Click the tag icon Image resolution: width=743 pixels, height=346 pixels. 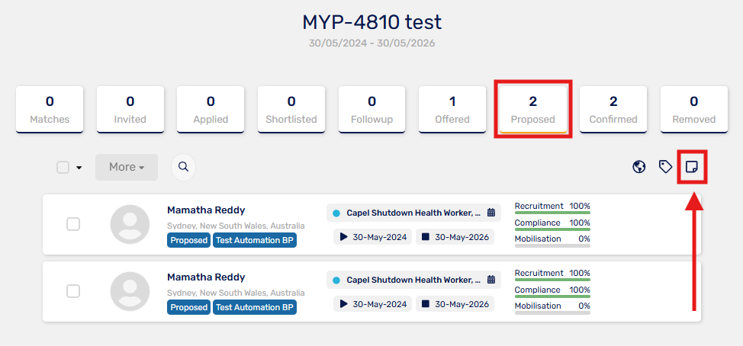665,167
